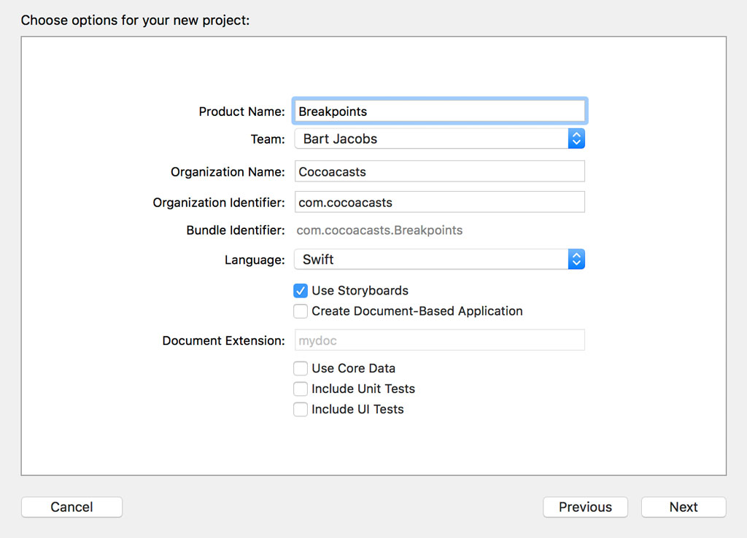Select the Organization Identifier field
Viewport: 747px width, 538px height.
click(439, 202)
